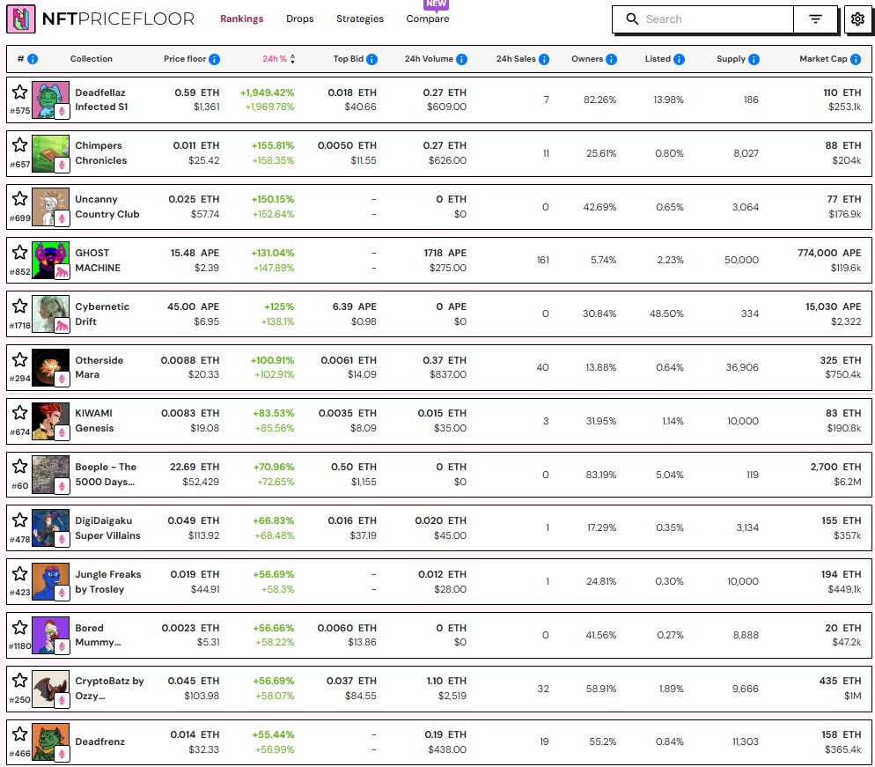Show info for 24h Sales column
Viewport: 875px width, 767px height.
(543, 59)
